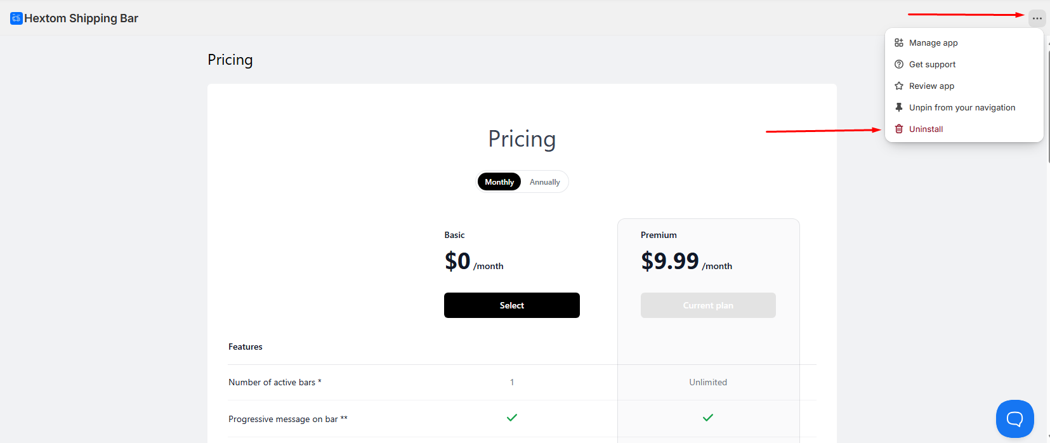Click the Get support question mark icon

899,64
